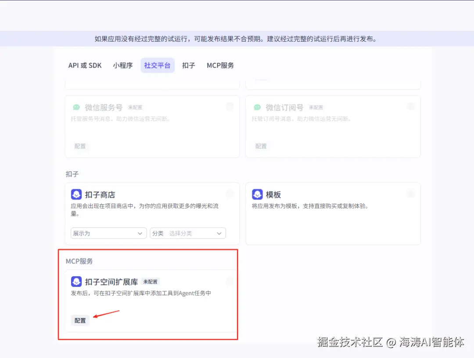This screenshot has width=474, height=358.
Task: Click the 微信服务号 title text
Action: point(104,108)
